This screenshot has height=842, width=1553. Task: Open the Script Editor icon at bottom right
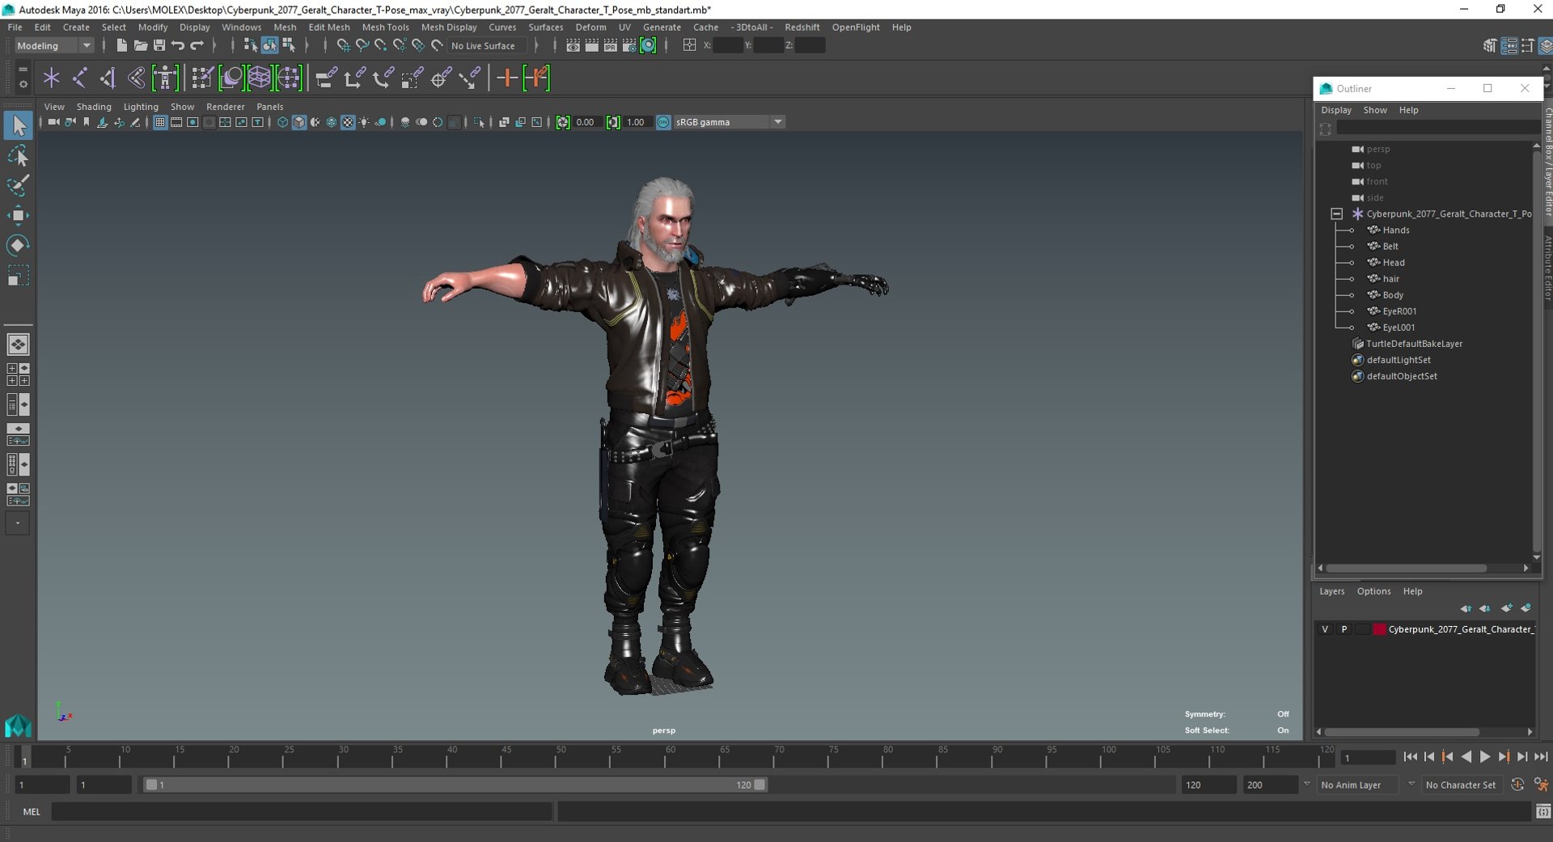(x=1543, y=811)
